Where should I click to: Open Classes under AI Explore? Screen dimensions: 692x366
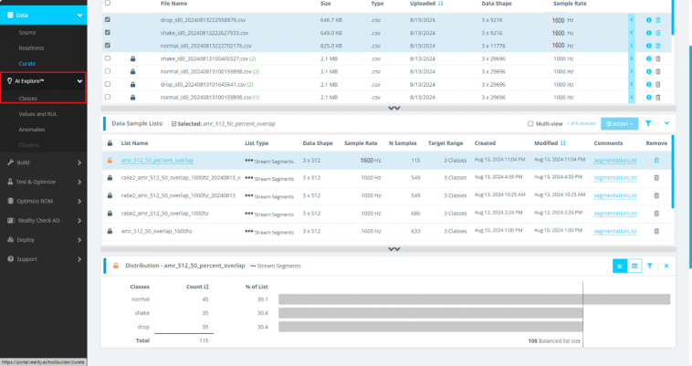click(27, 99)
